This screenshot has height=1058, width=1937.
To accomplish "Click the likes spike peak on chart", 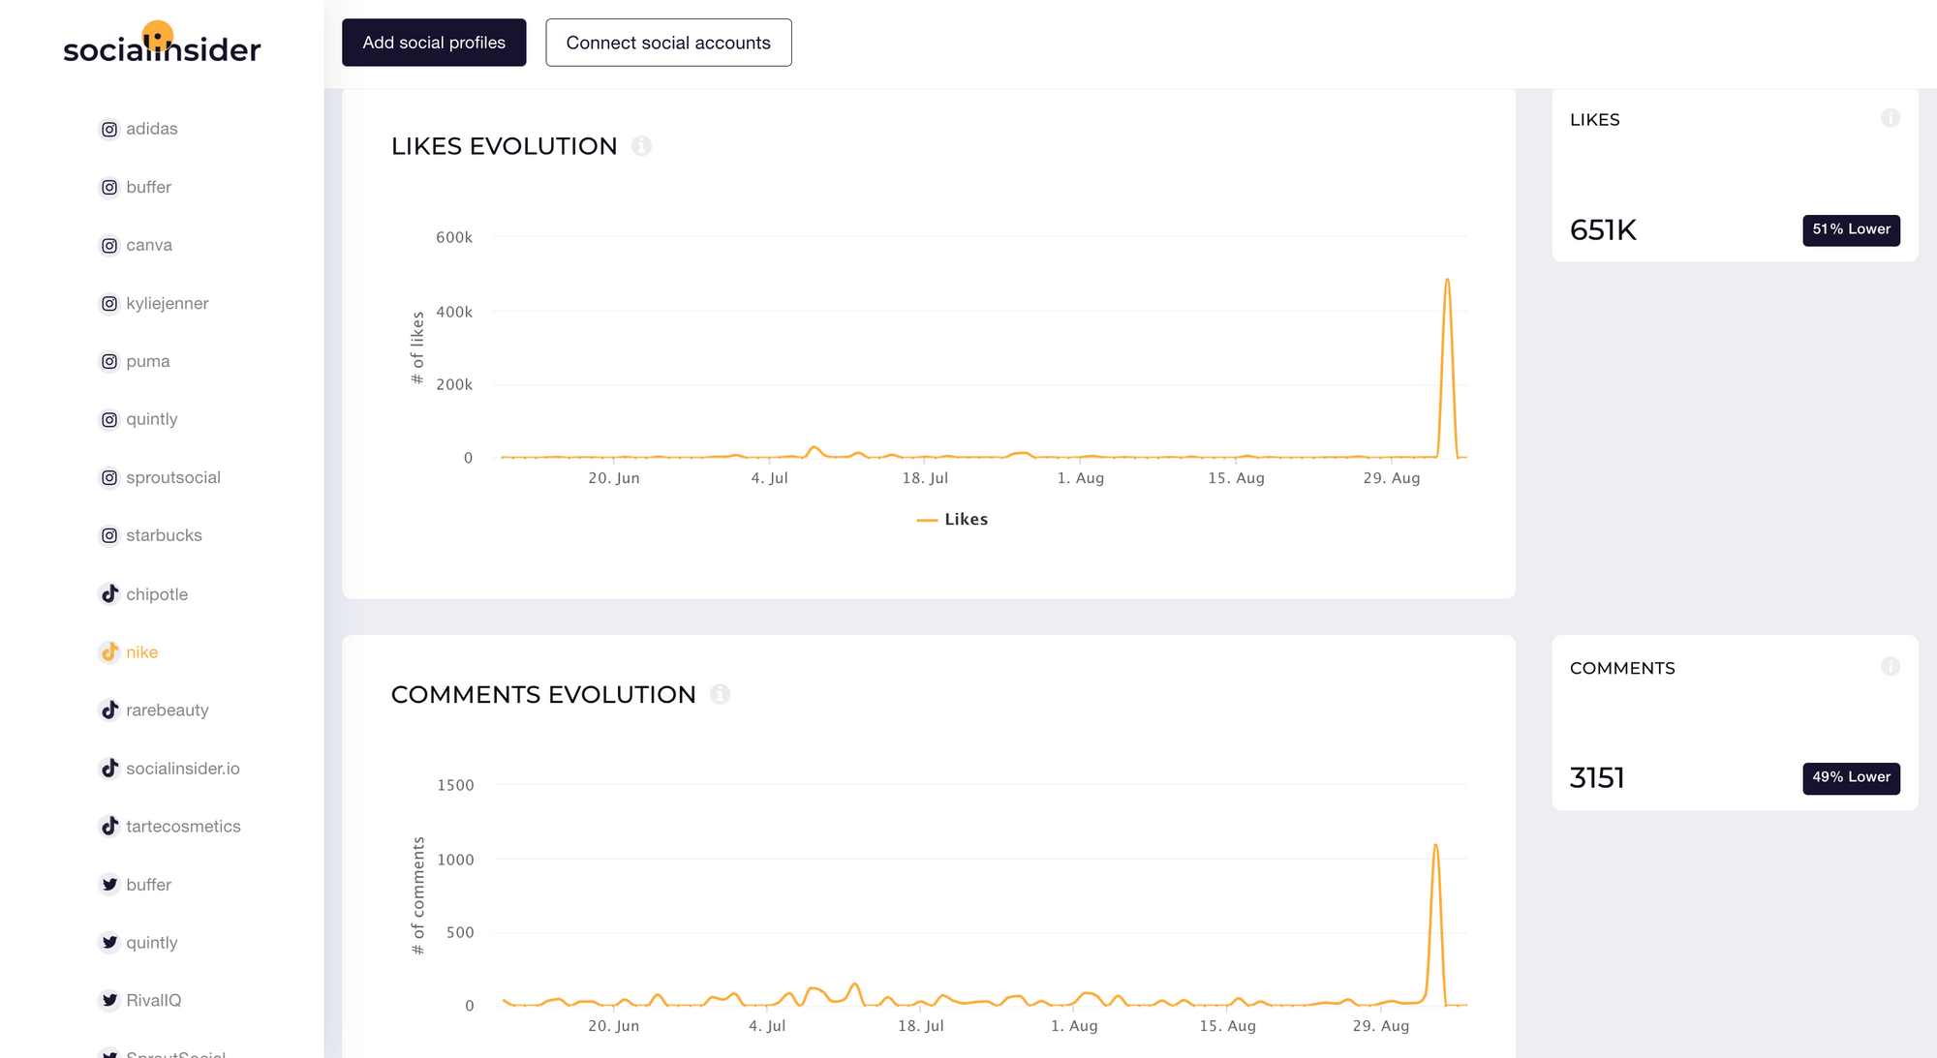I will click(1447, 281).
